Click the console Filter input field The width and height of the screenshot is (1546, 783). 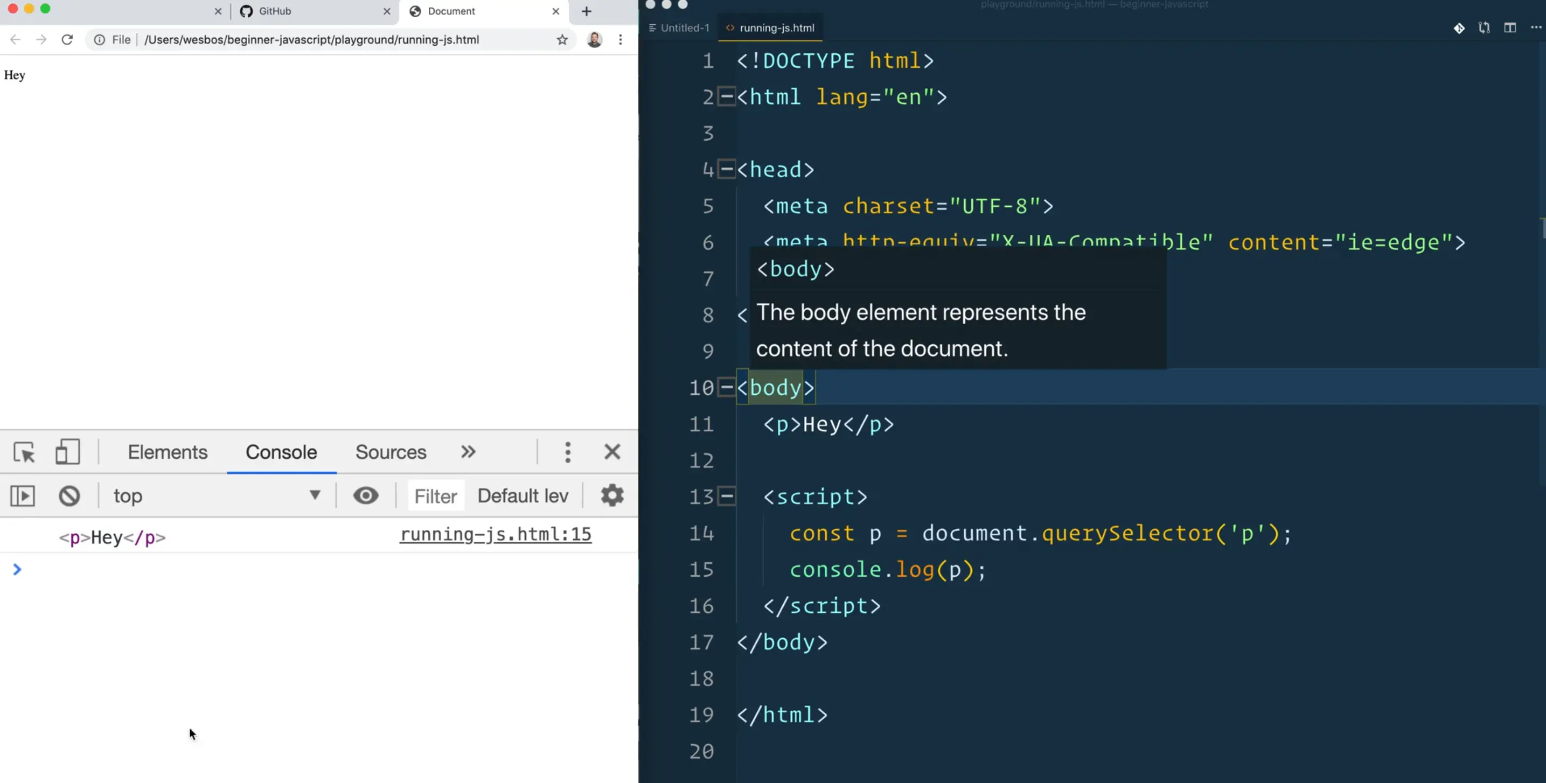pos(436,495)
